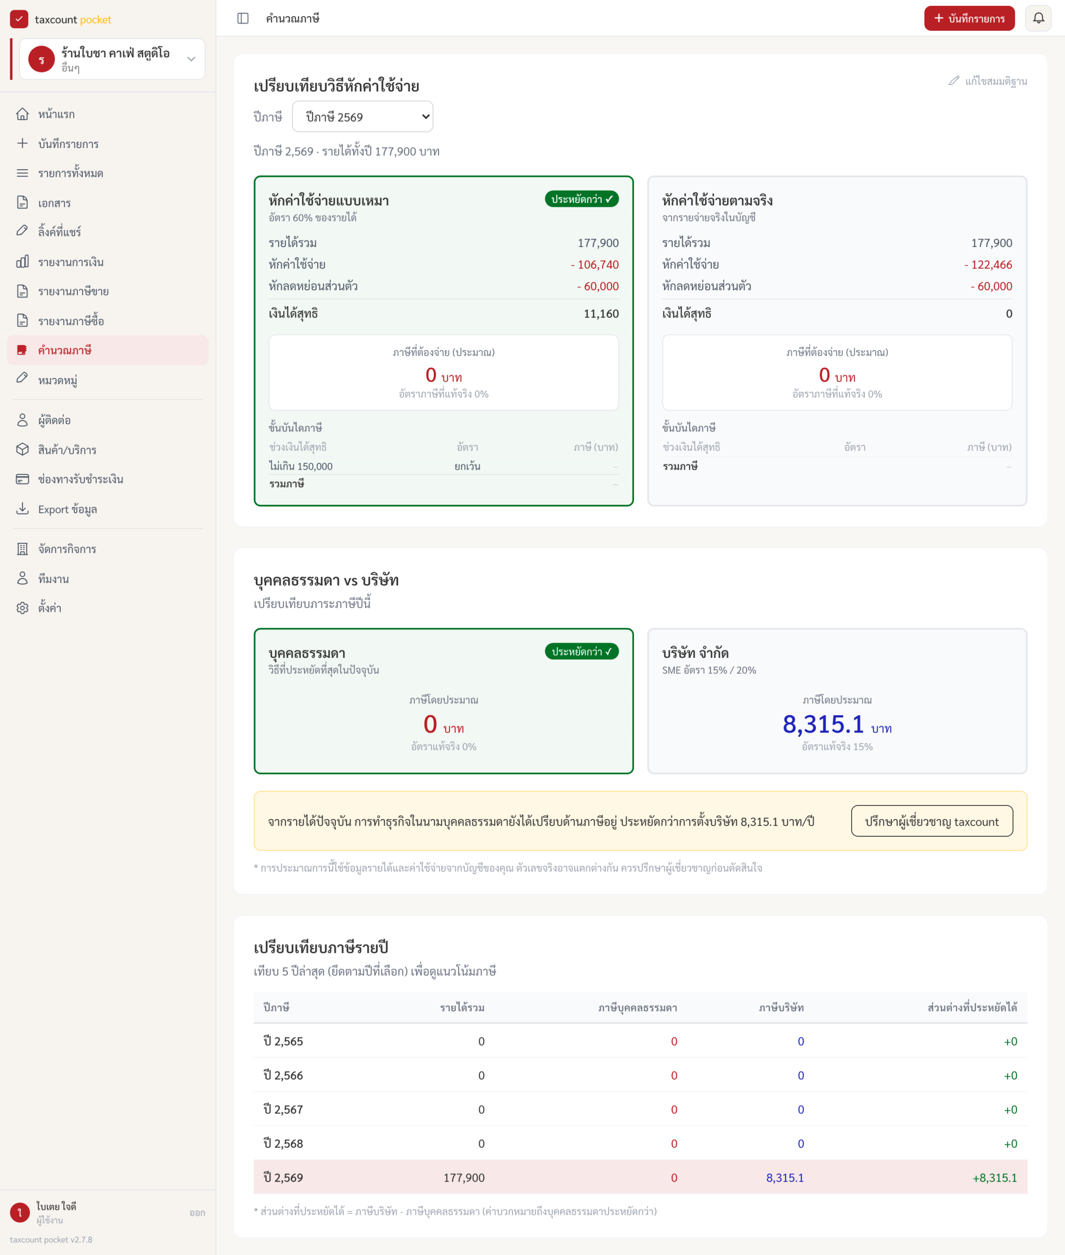Click the building icon for จัดการกิจการ
Image resolution: width=1065 pixels, height=1255 pixels.
(x=23, y=550)
